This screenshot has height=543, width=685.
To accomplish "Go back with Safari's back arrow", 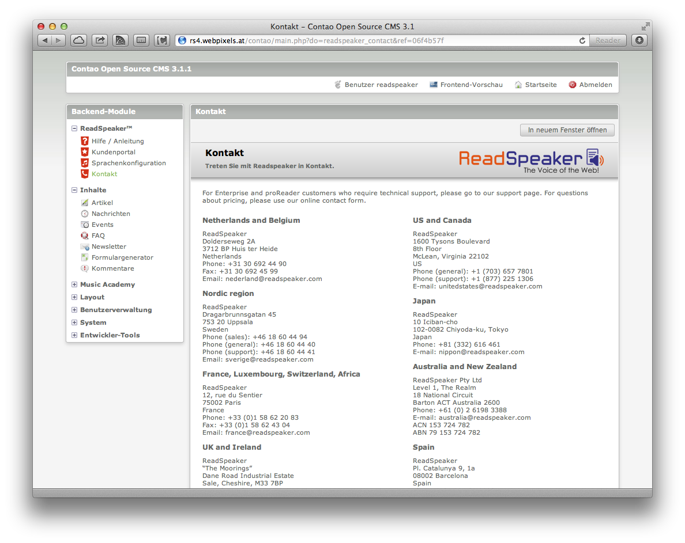I will (45, 40).
